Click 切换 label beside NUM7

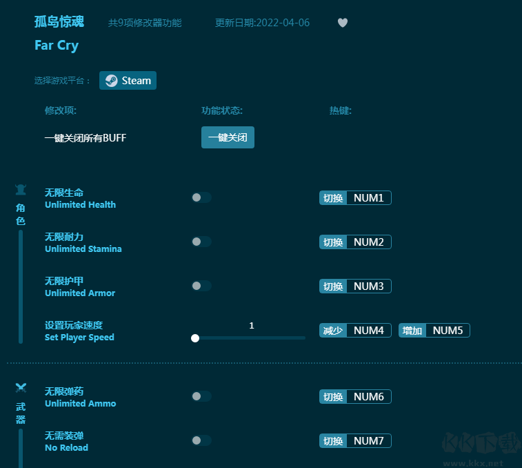point(333,441)
